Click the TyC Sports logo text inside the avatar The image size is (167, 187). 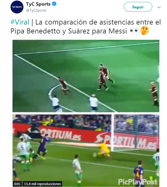17,7
